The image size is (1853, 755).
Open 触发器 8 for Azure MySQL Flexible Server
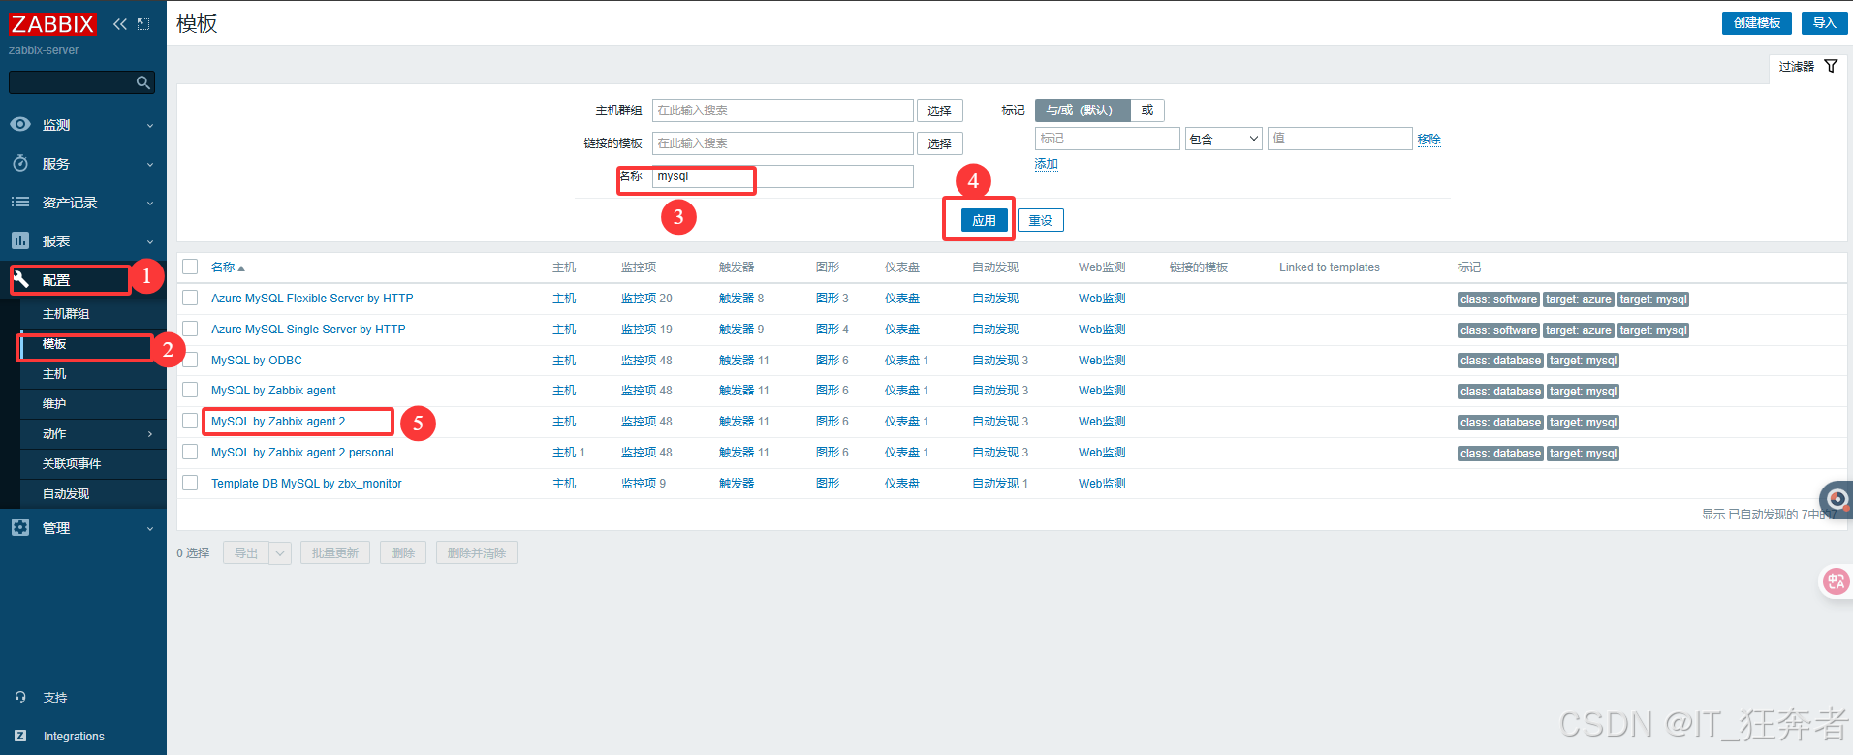[741, 299]
